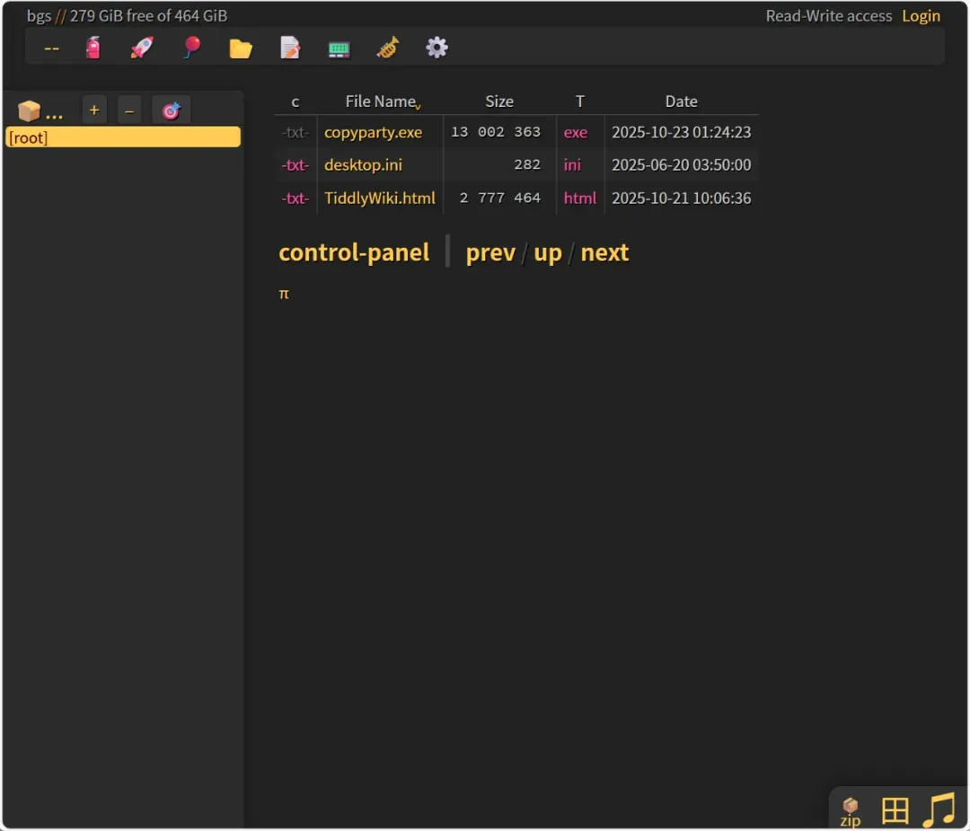Open the control-panel link
This screenshot has width=970, height=831.
coord(354,252)
